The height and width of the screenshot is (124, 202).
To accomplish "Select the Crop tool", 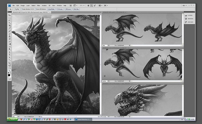I will (x=9, y=26).
